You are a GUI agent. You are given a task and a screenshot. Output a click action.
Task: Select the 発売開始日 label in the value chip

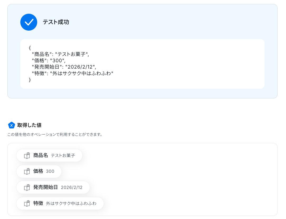click(x=45, y=187)
